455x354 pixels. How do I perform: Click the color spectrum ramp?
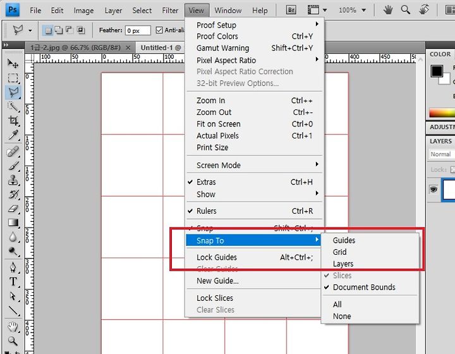click(442, 113)
